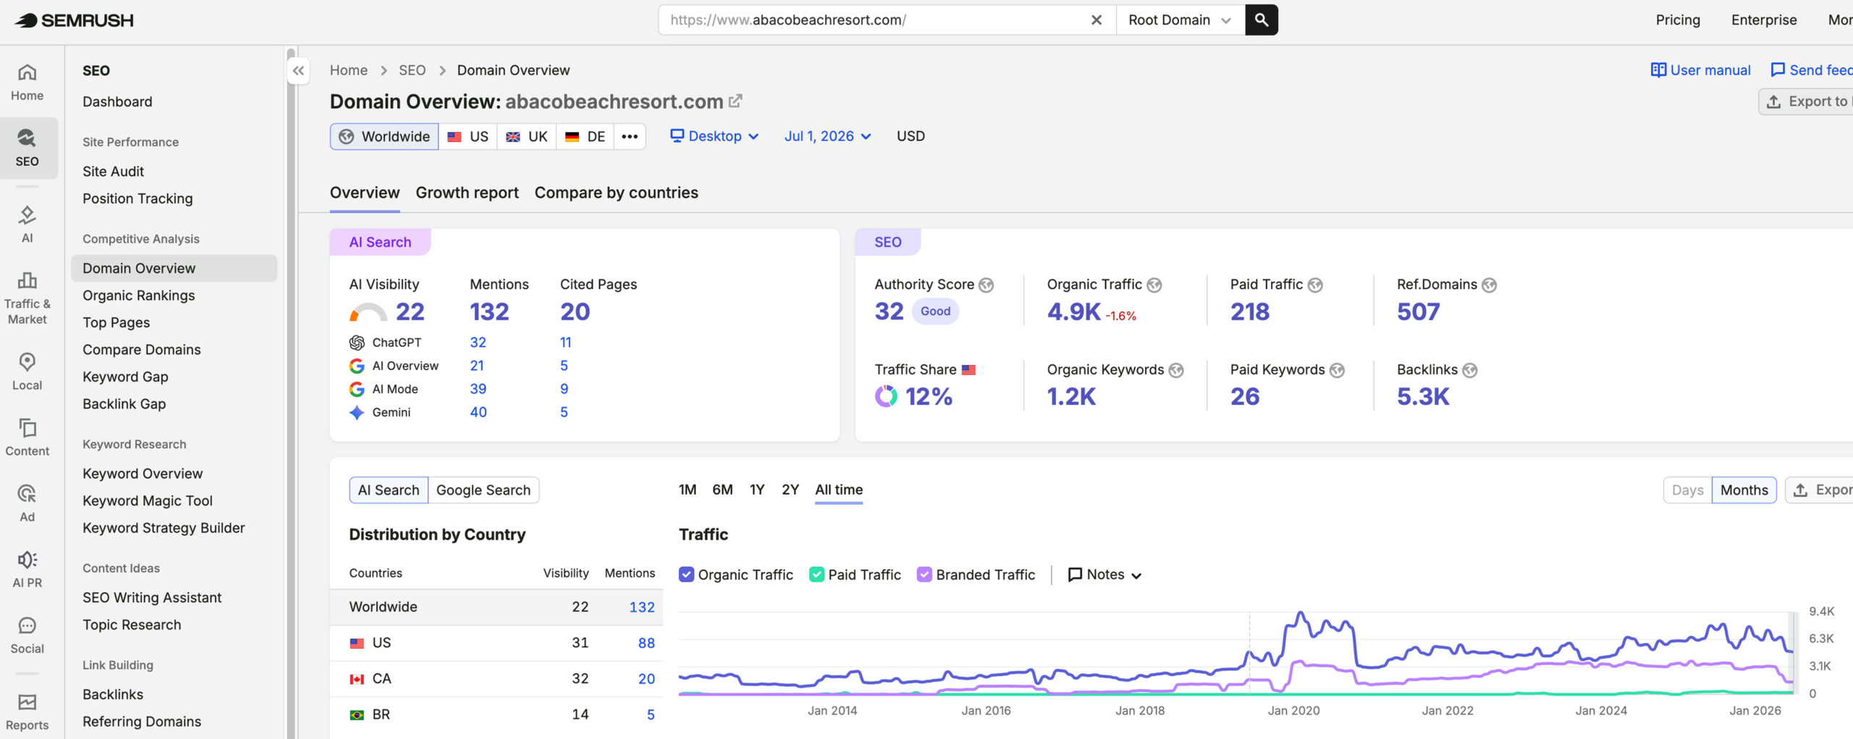Open Pricing page link
Image resolution: width=1853 pixels, height=739 pixels.
point(1678,20)
